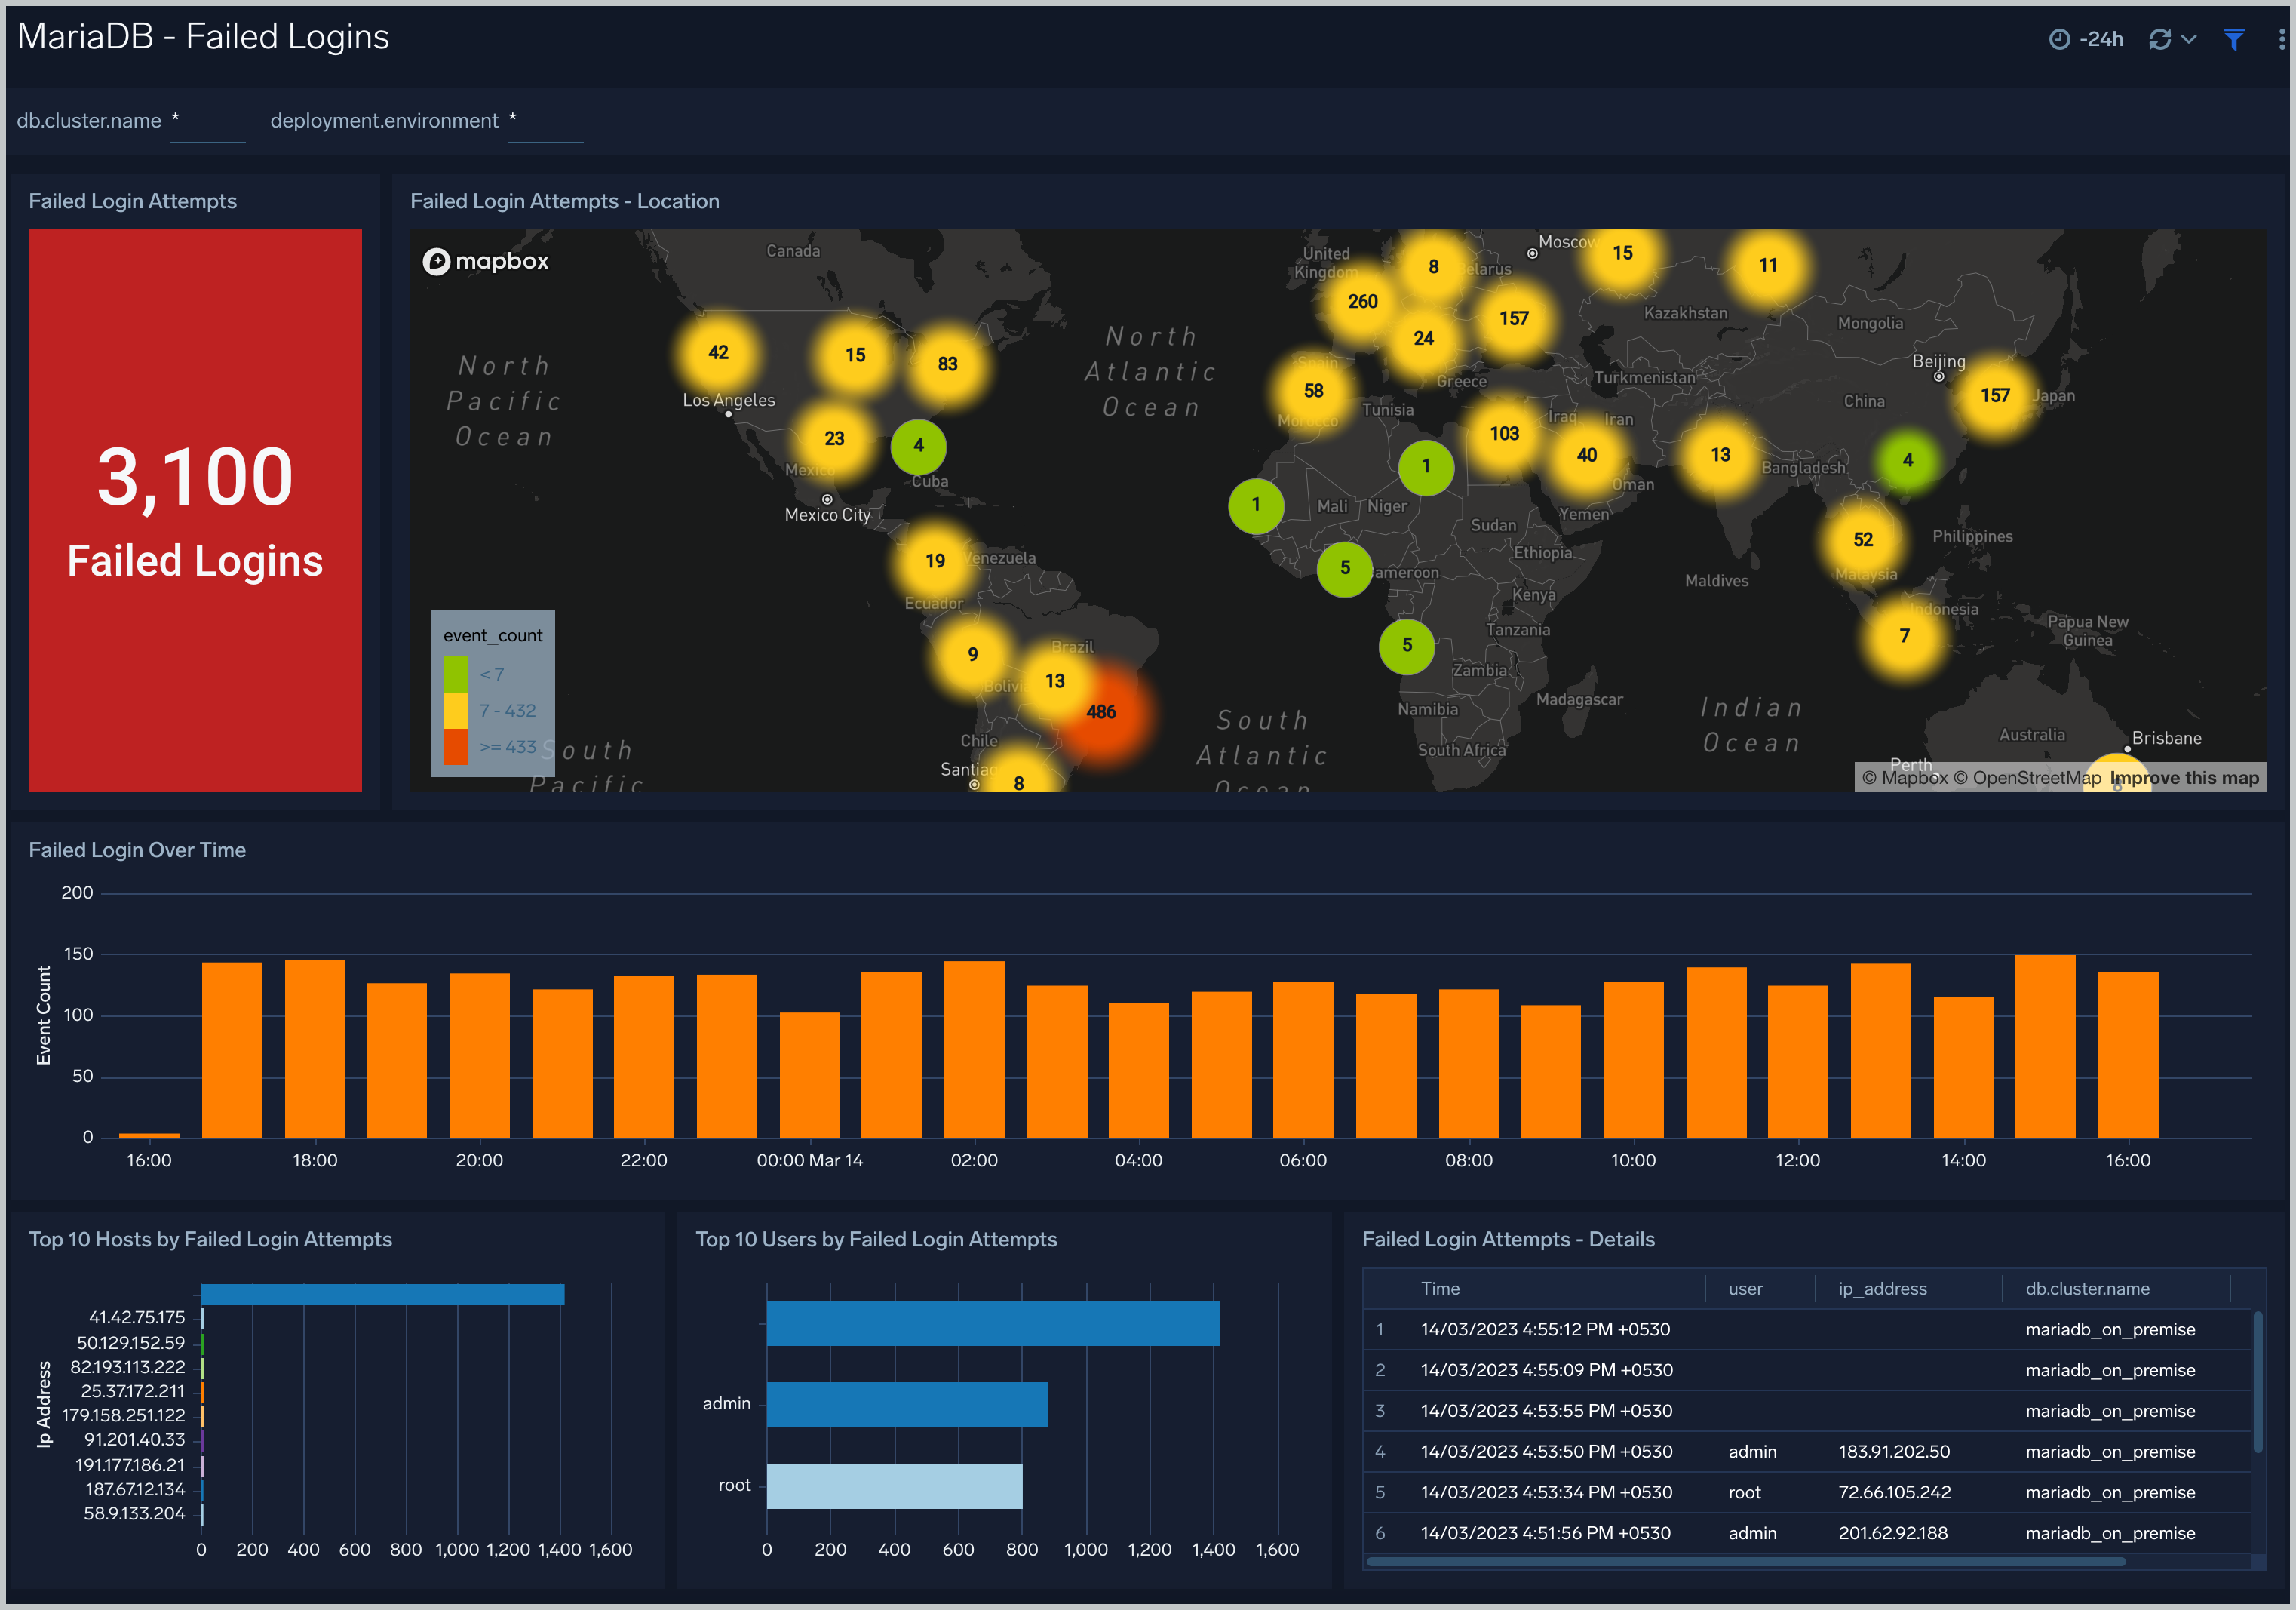Click the 486 red cluster marker in Brazil

(1101, 712)
